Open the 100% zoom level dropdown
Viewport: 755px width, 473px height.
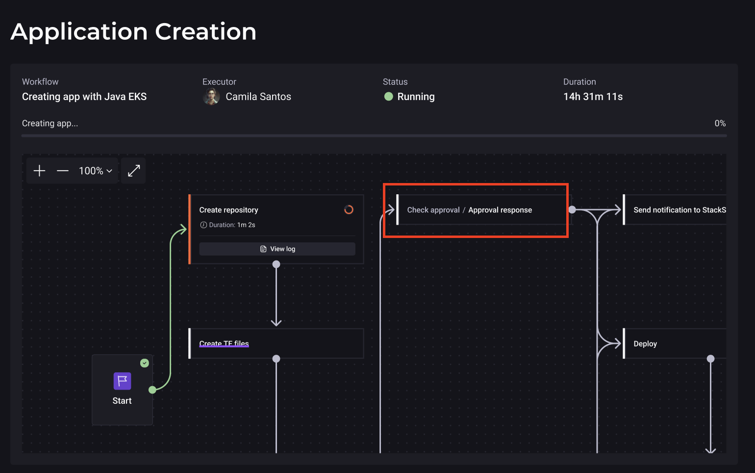click(x=96, y=171)
